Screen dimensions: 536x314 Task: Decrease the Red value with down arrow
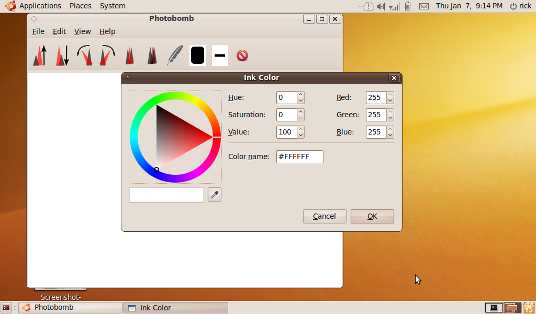point(390,101)
